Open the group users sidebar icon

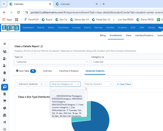coord(5,52)
